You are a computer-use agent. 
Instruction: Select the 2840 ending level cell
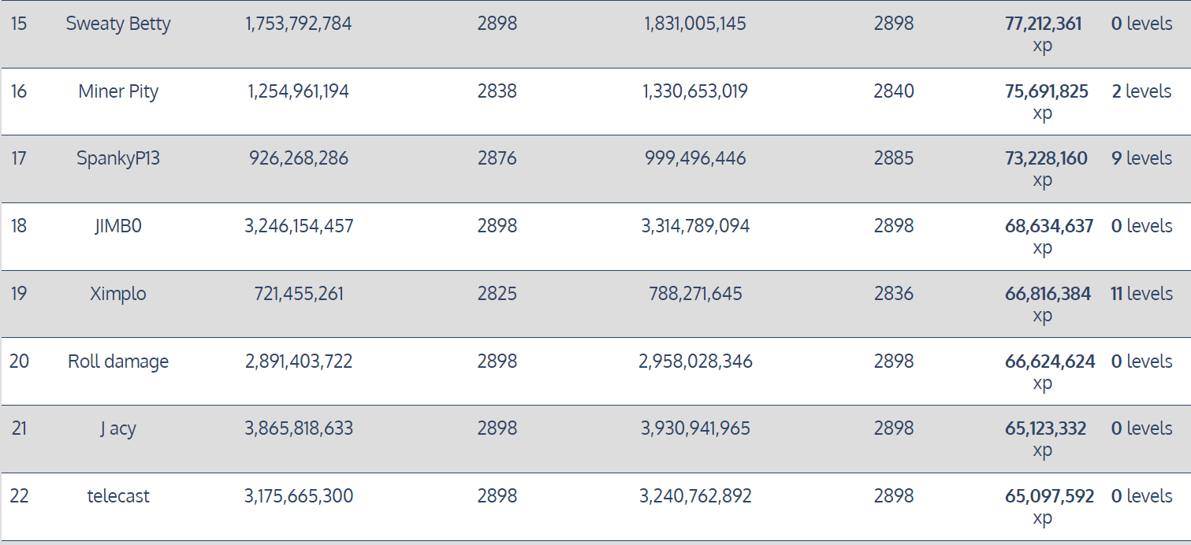click(x=894, y=91)
